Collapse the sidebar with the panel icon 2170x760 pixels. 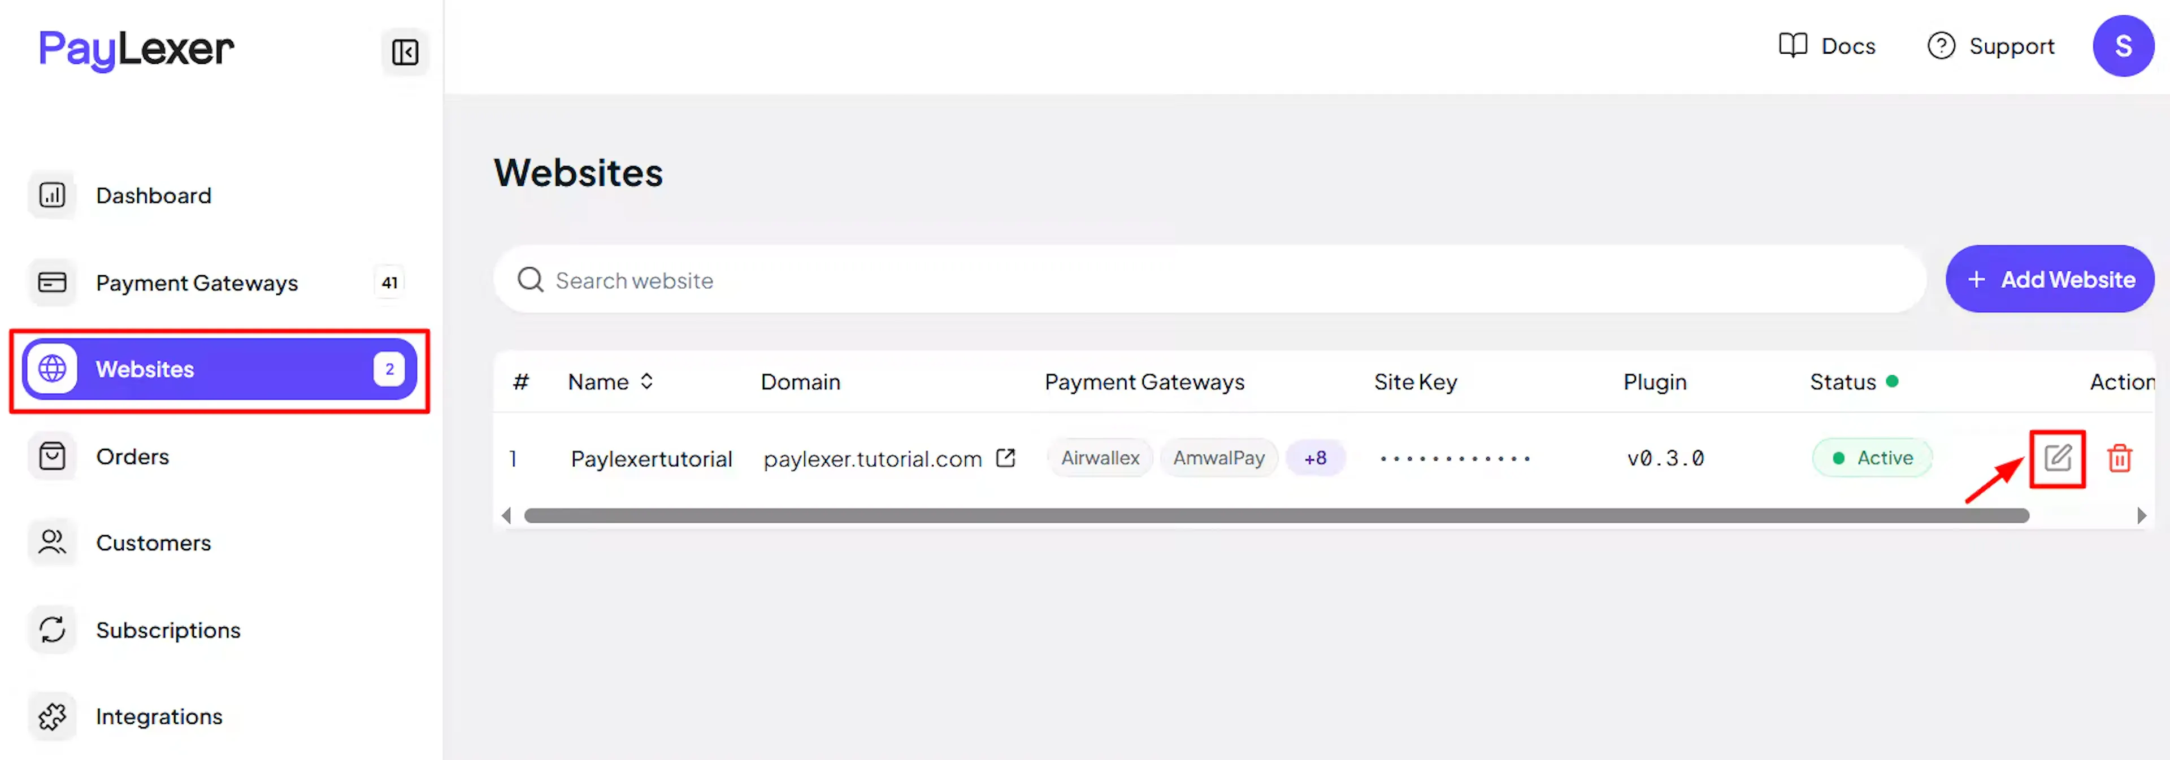[x=405, y=52]
